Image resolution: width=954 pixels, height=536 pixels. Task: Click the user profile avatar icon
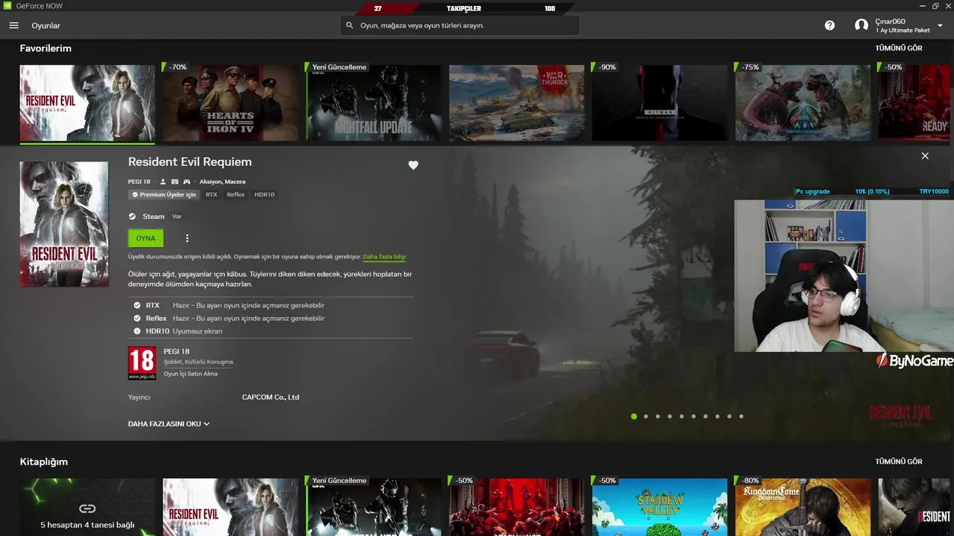pyautogui.click(x=862, y=25)
